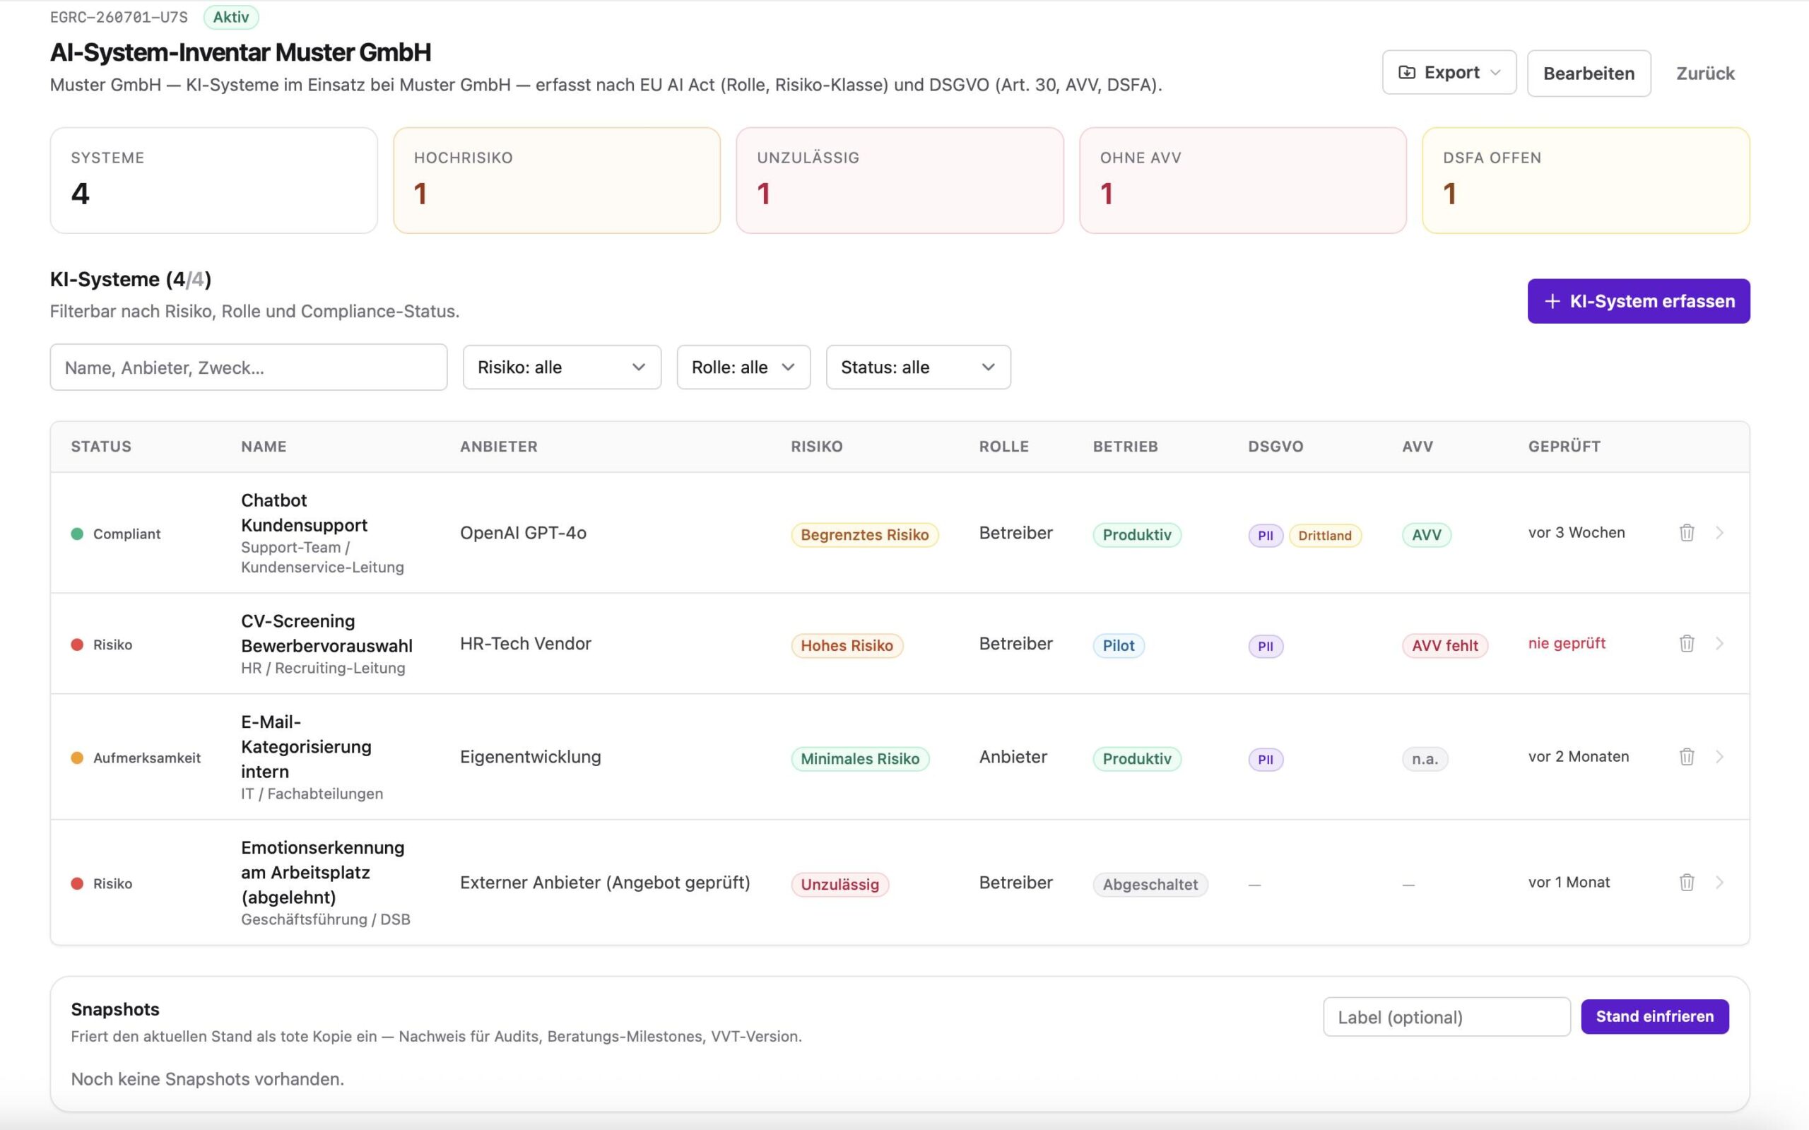Click the Drittland badge
The height and width of the screenshot is (1130, 1809).
pyautogui.click(x=1325, y=535)
